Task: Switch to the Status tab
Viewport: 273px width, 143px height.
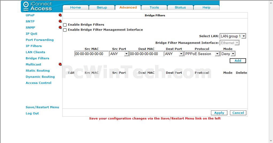Action: (x=180, y=7)
